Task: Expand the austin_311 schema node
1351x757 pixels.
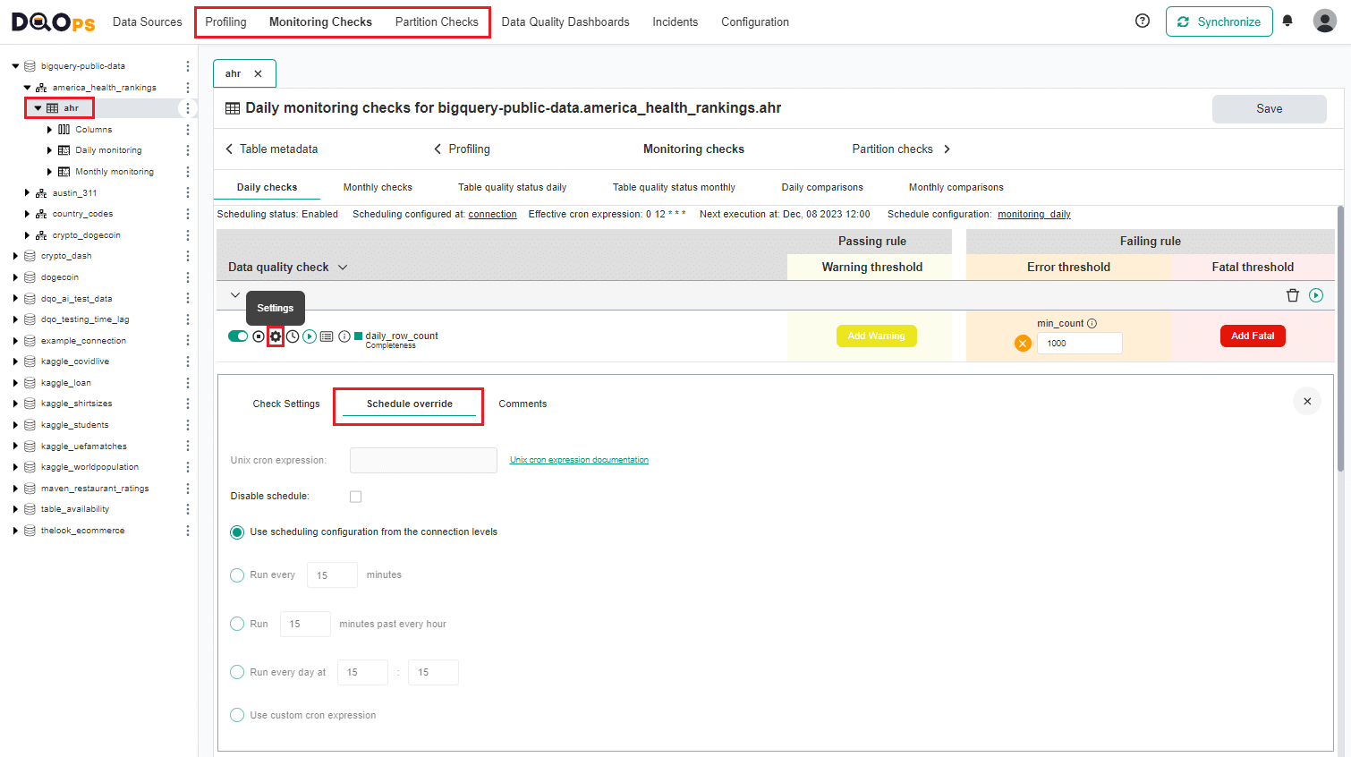Action: point(28,193)
